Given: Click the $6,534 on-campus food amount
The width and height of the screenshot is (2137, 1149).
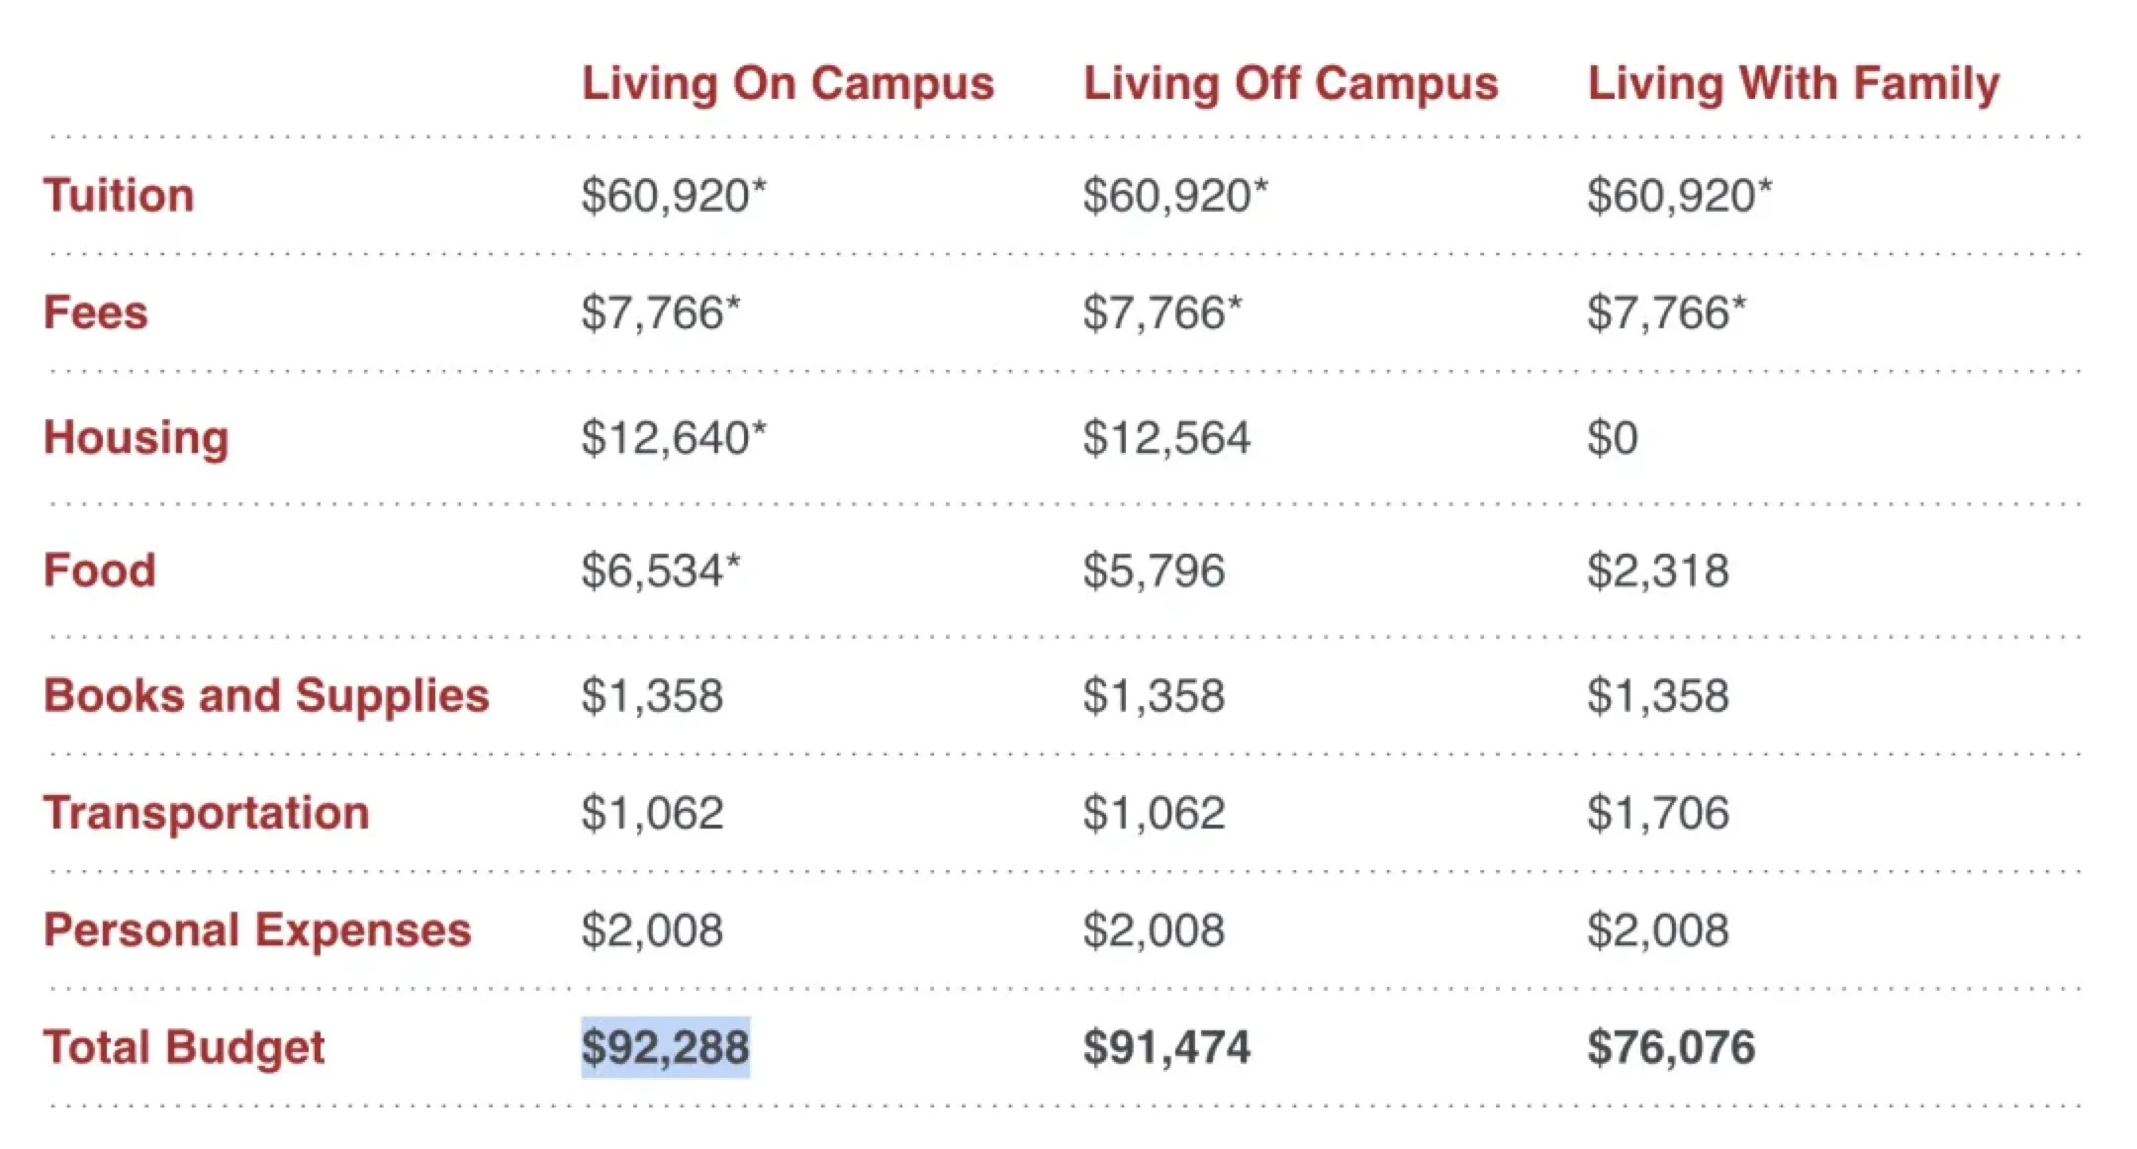Looking at the screenshot, I should pyautogui.click(x=653, y=571).
